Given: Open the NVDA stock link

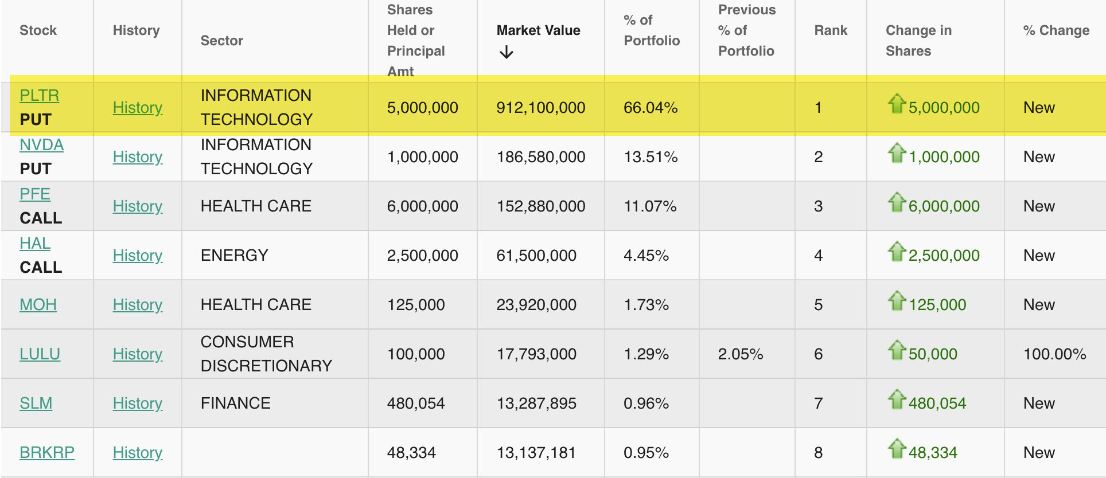Looking at the screenshot, I should [41, 144].
